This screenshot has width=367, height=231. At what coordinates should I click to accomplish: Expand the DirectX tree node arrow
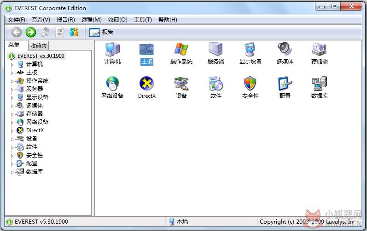12,131
